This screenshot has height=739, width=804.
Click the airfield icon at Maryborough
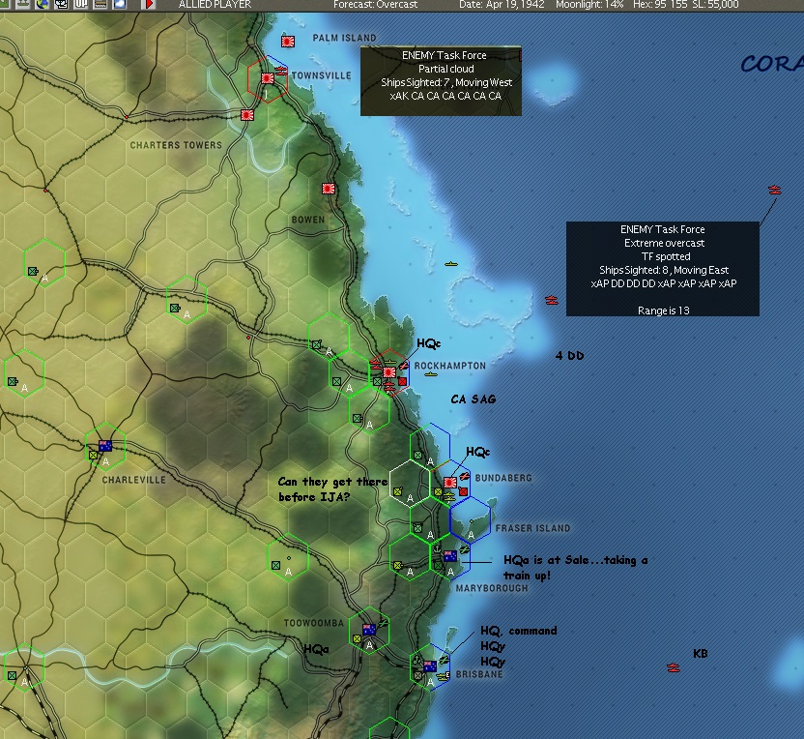point(465,549)
